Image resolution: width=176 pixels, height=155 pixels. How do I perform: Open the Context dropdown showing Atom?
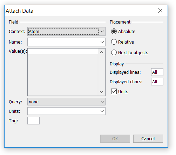click(x=66, y=31)
